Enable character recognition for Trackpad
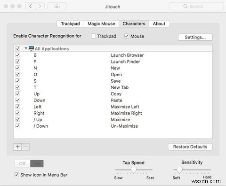226x186 pixels. tap(93, 36)
